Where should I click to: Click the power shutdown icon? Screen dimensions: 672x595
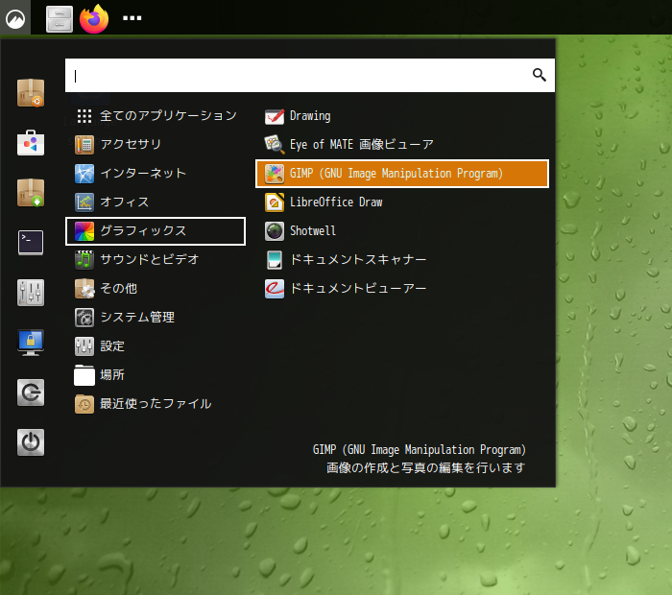[x=31, y=442]
